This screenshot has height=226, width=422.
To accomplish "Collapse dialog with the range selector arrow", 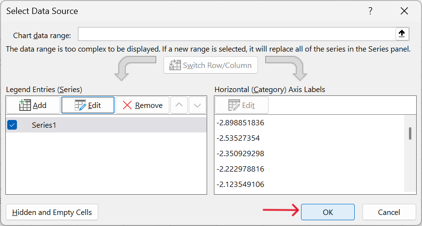I will click(x=402, y=34).
